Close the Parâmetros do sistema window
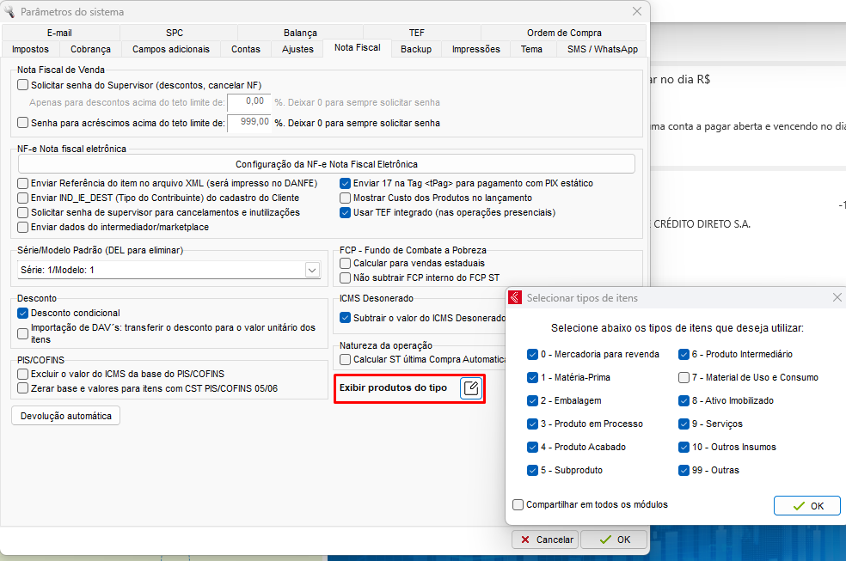The height and width of the screenshot is (561, 846). coord(637,12)
